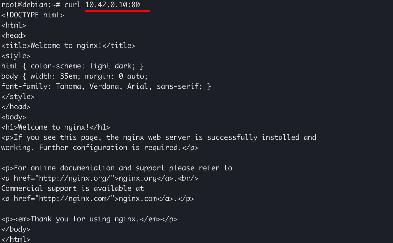Click the font-family Tahoma, Verdana line

[106, 86]
